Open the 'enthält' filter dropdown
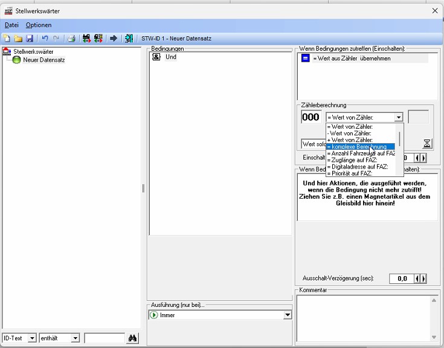The image size is (444, 348). tap(76, 338)
